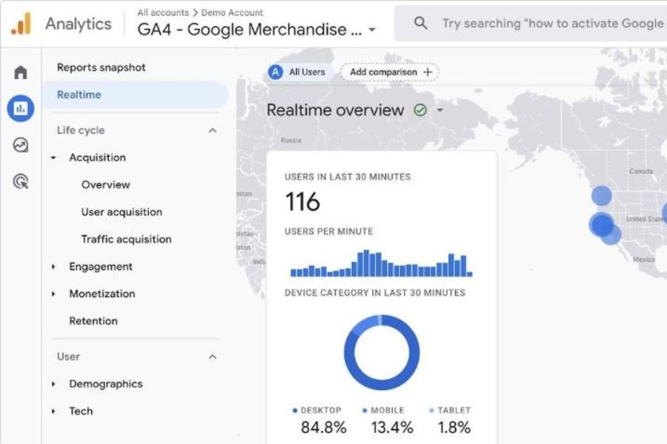Viewport: 667px width, 444px height.
Task: Collapse the User section chevron
Action: point(213,357)
